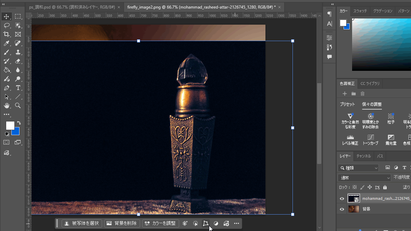Toggle lock all padlock in Layers panel
Image resolution: width=411 pixels, height=231 pixels.
385,187
